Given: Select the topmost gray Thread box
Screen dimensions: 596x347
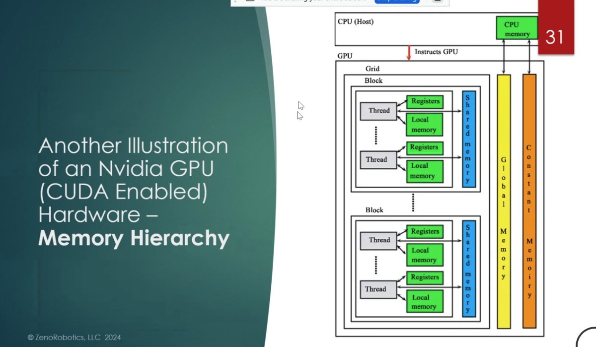Looking at the screenshot, I should tap(378, 111).
